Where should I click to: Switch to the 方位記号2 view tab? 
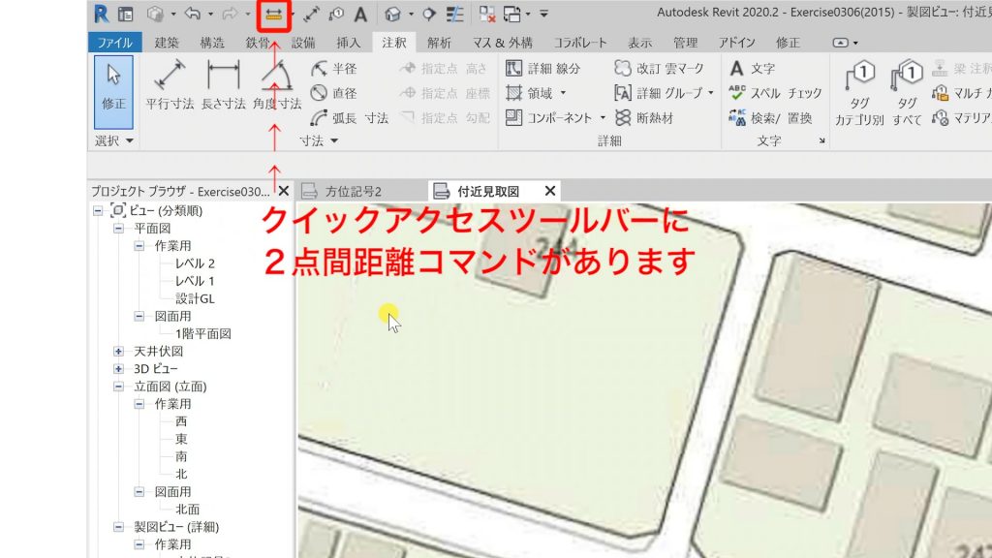tap(354, 191)
